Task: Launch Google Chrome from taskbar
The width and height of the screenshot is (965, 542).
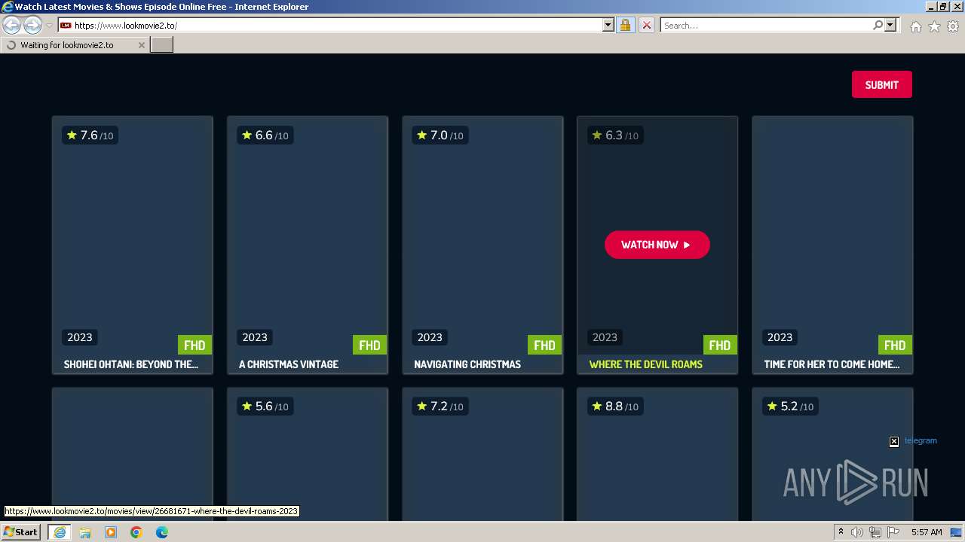Action: [x=136, y=532]
